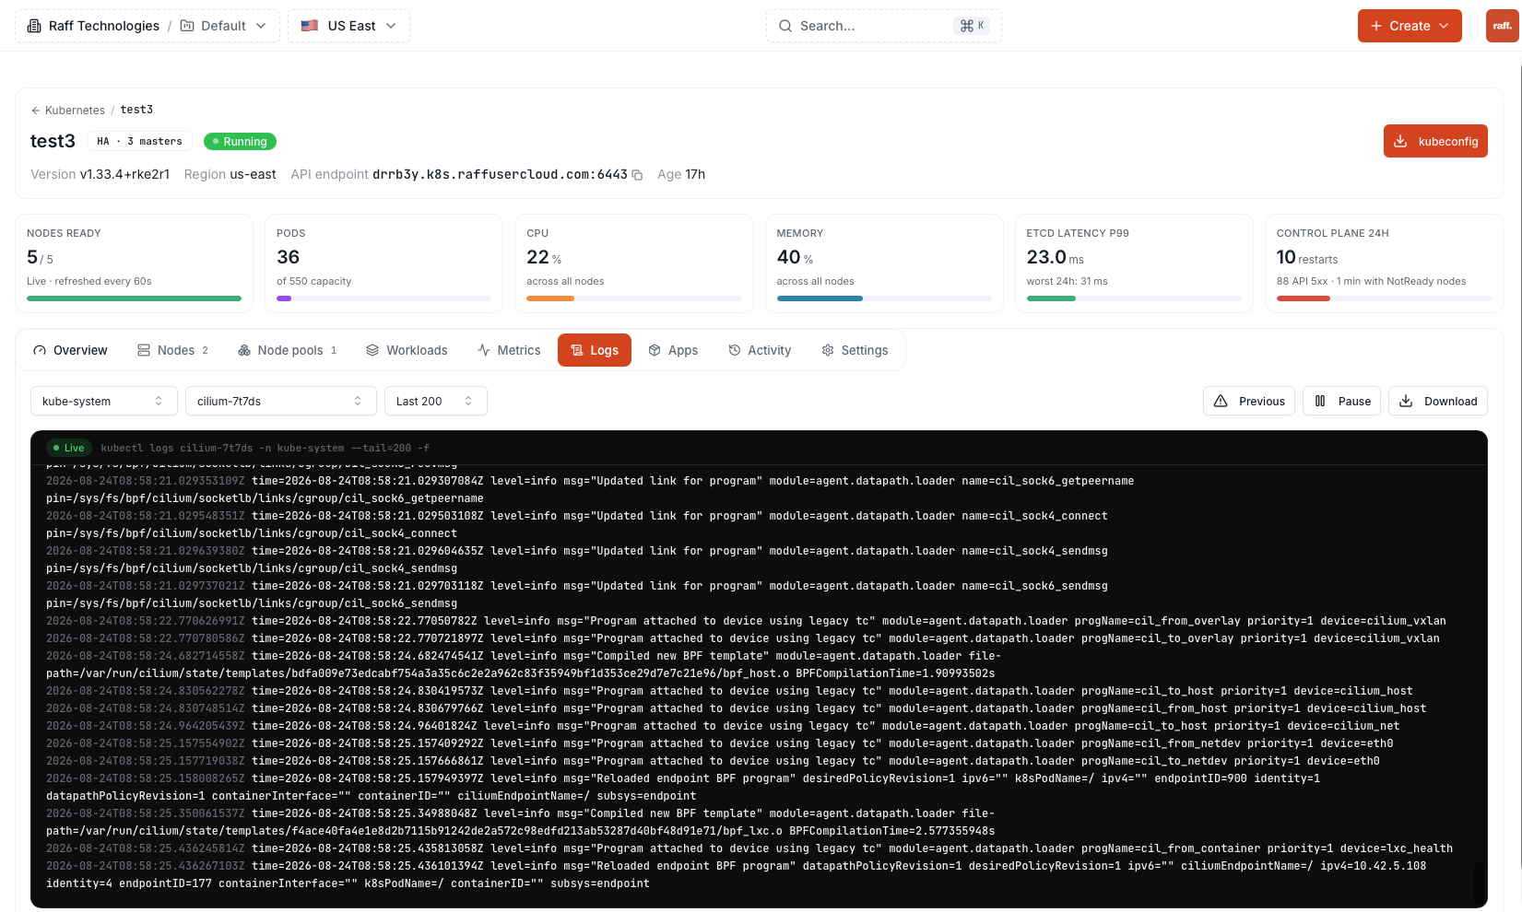Click the Previous warning triangle icon
Image resolution: width=1522 pixels, height=912 pixels.
[1221, 401]
